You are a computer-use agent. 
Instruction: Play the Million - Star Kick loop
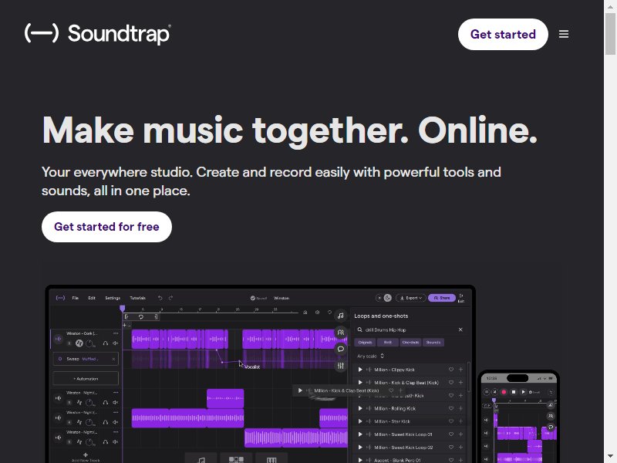click(360, 421)
